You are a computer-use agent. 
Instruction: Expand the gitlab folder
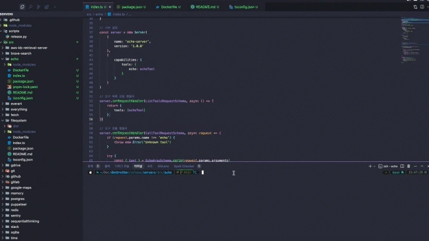point(15,182)
